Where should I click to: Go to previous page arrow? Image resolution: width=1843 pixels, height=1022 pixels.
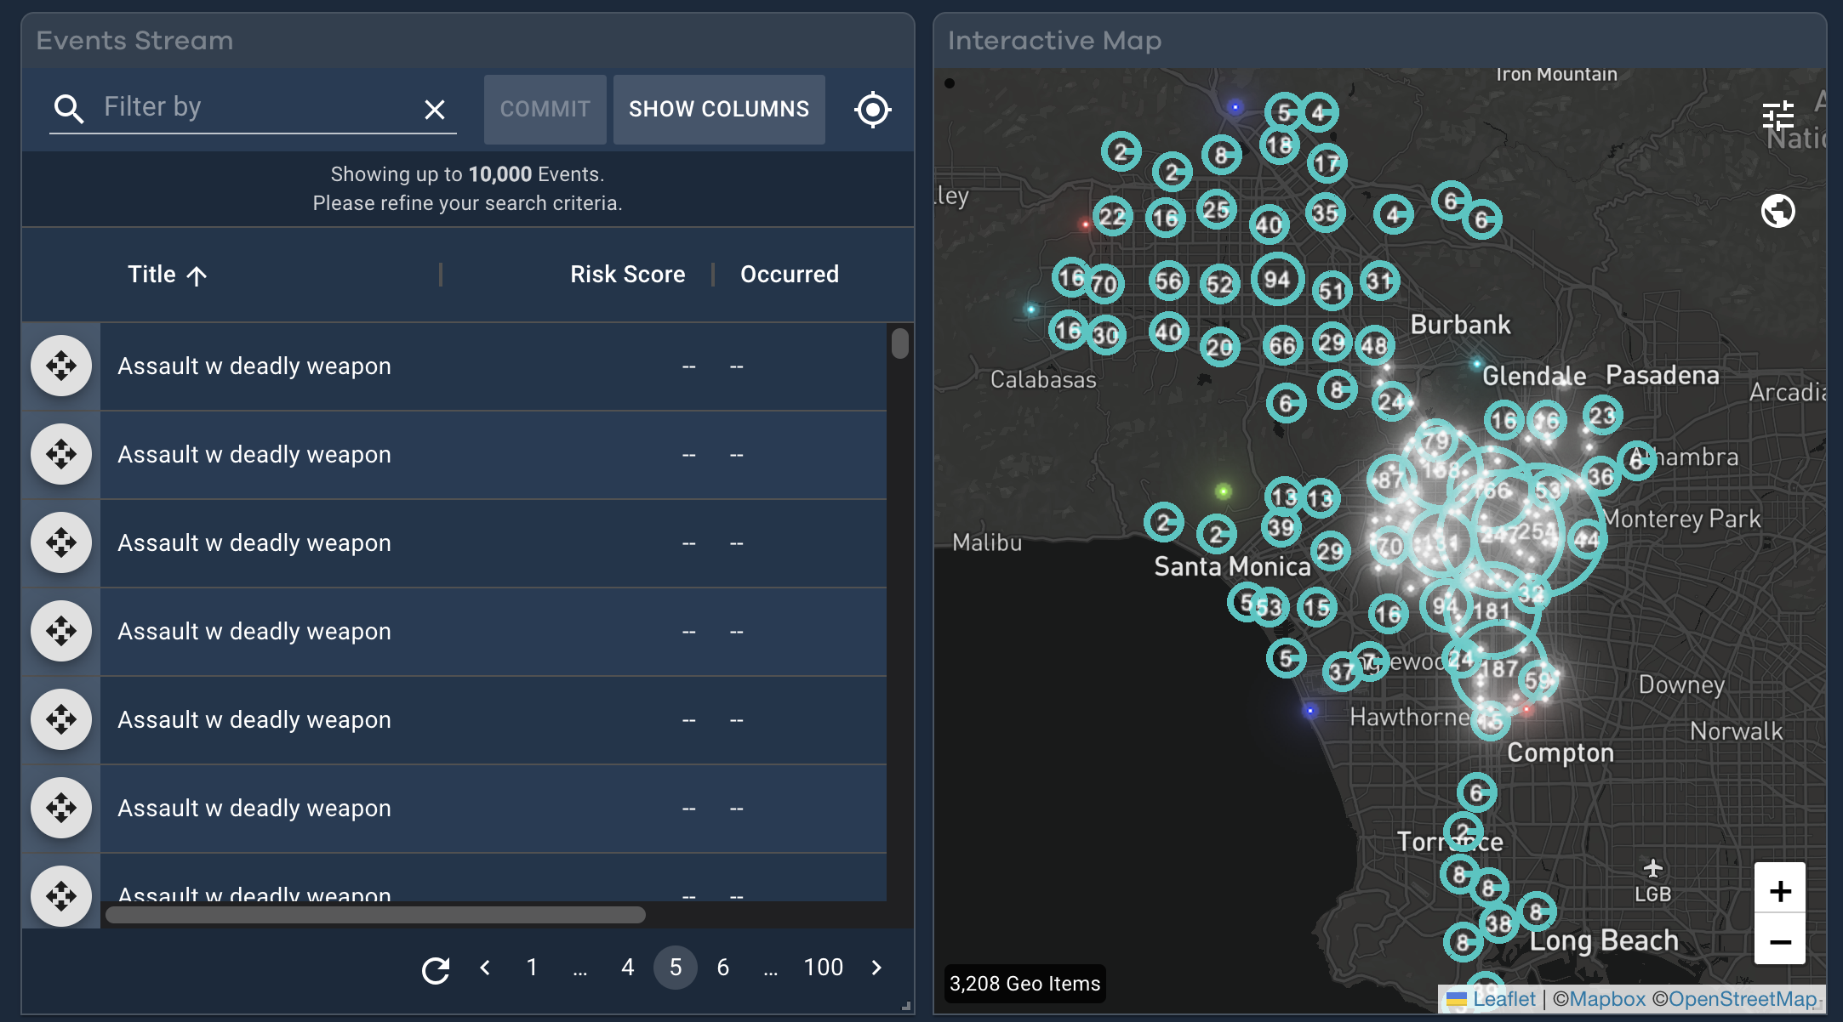click(485, 968)
